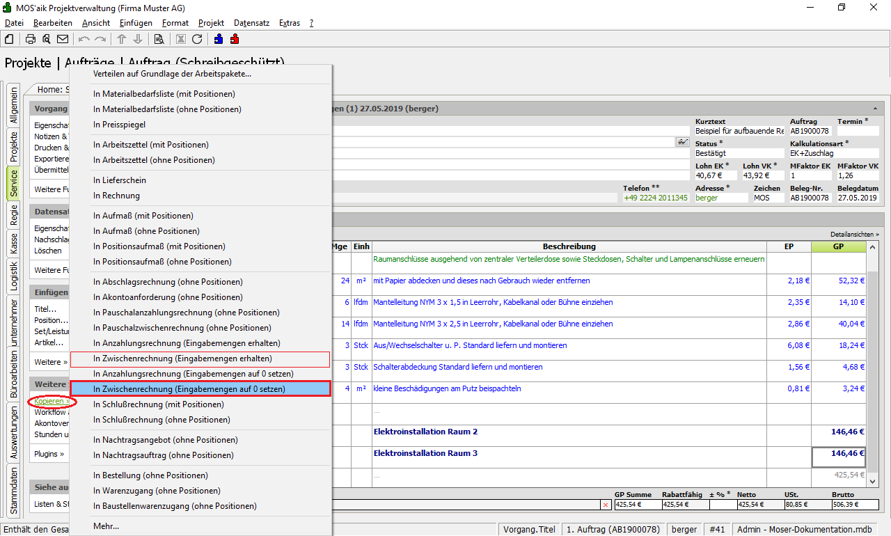
Task: Click Mehr... at the menu bottom
Action: point(107,526)
